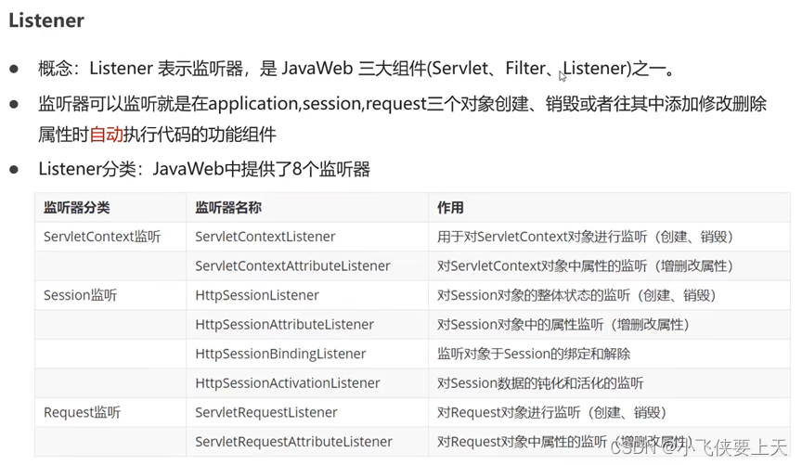Click the ServletContextAttributeListener name cell
Screen dimensions: 802x465
click(292, 266)
